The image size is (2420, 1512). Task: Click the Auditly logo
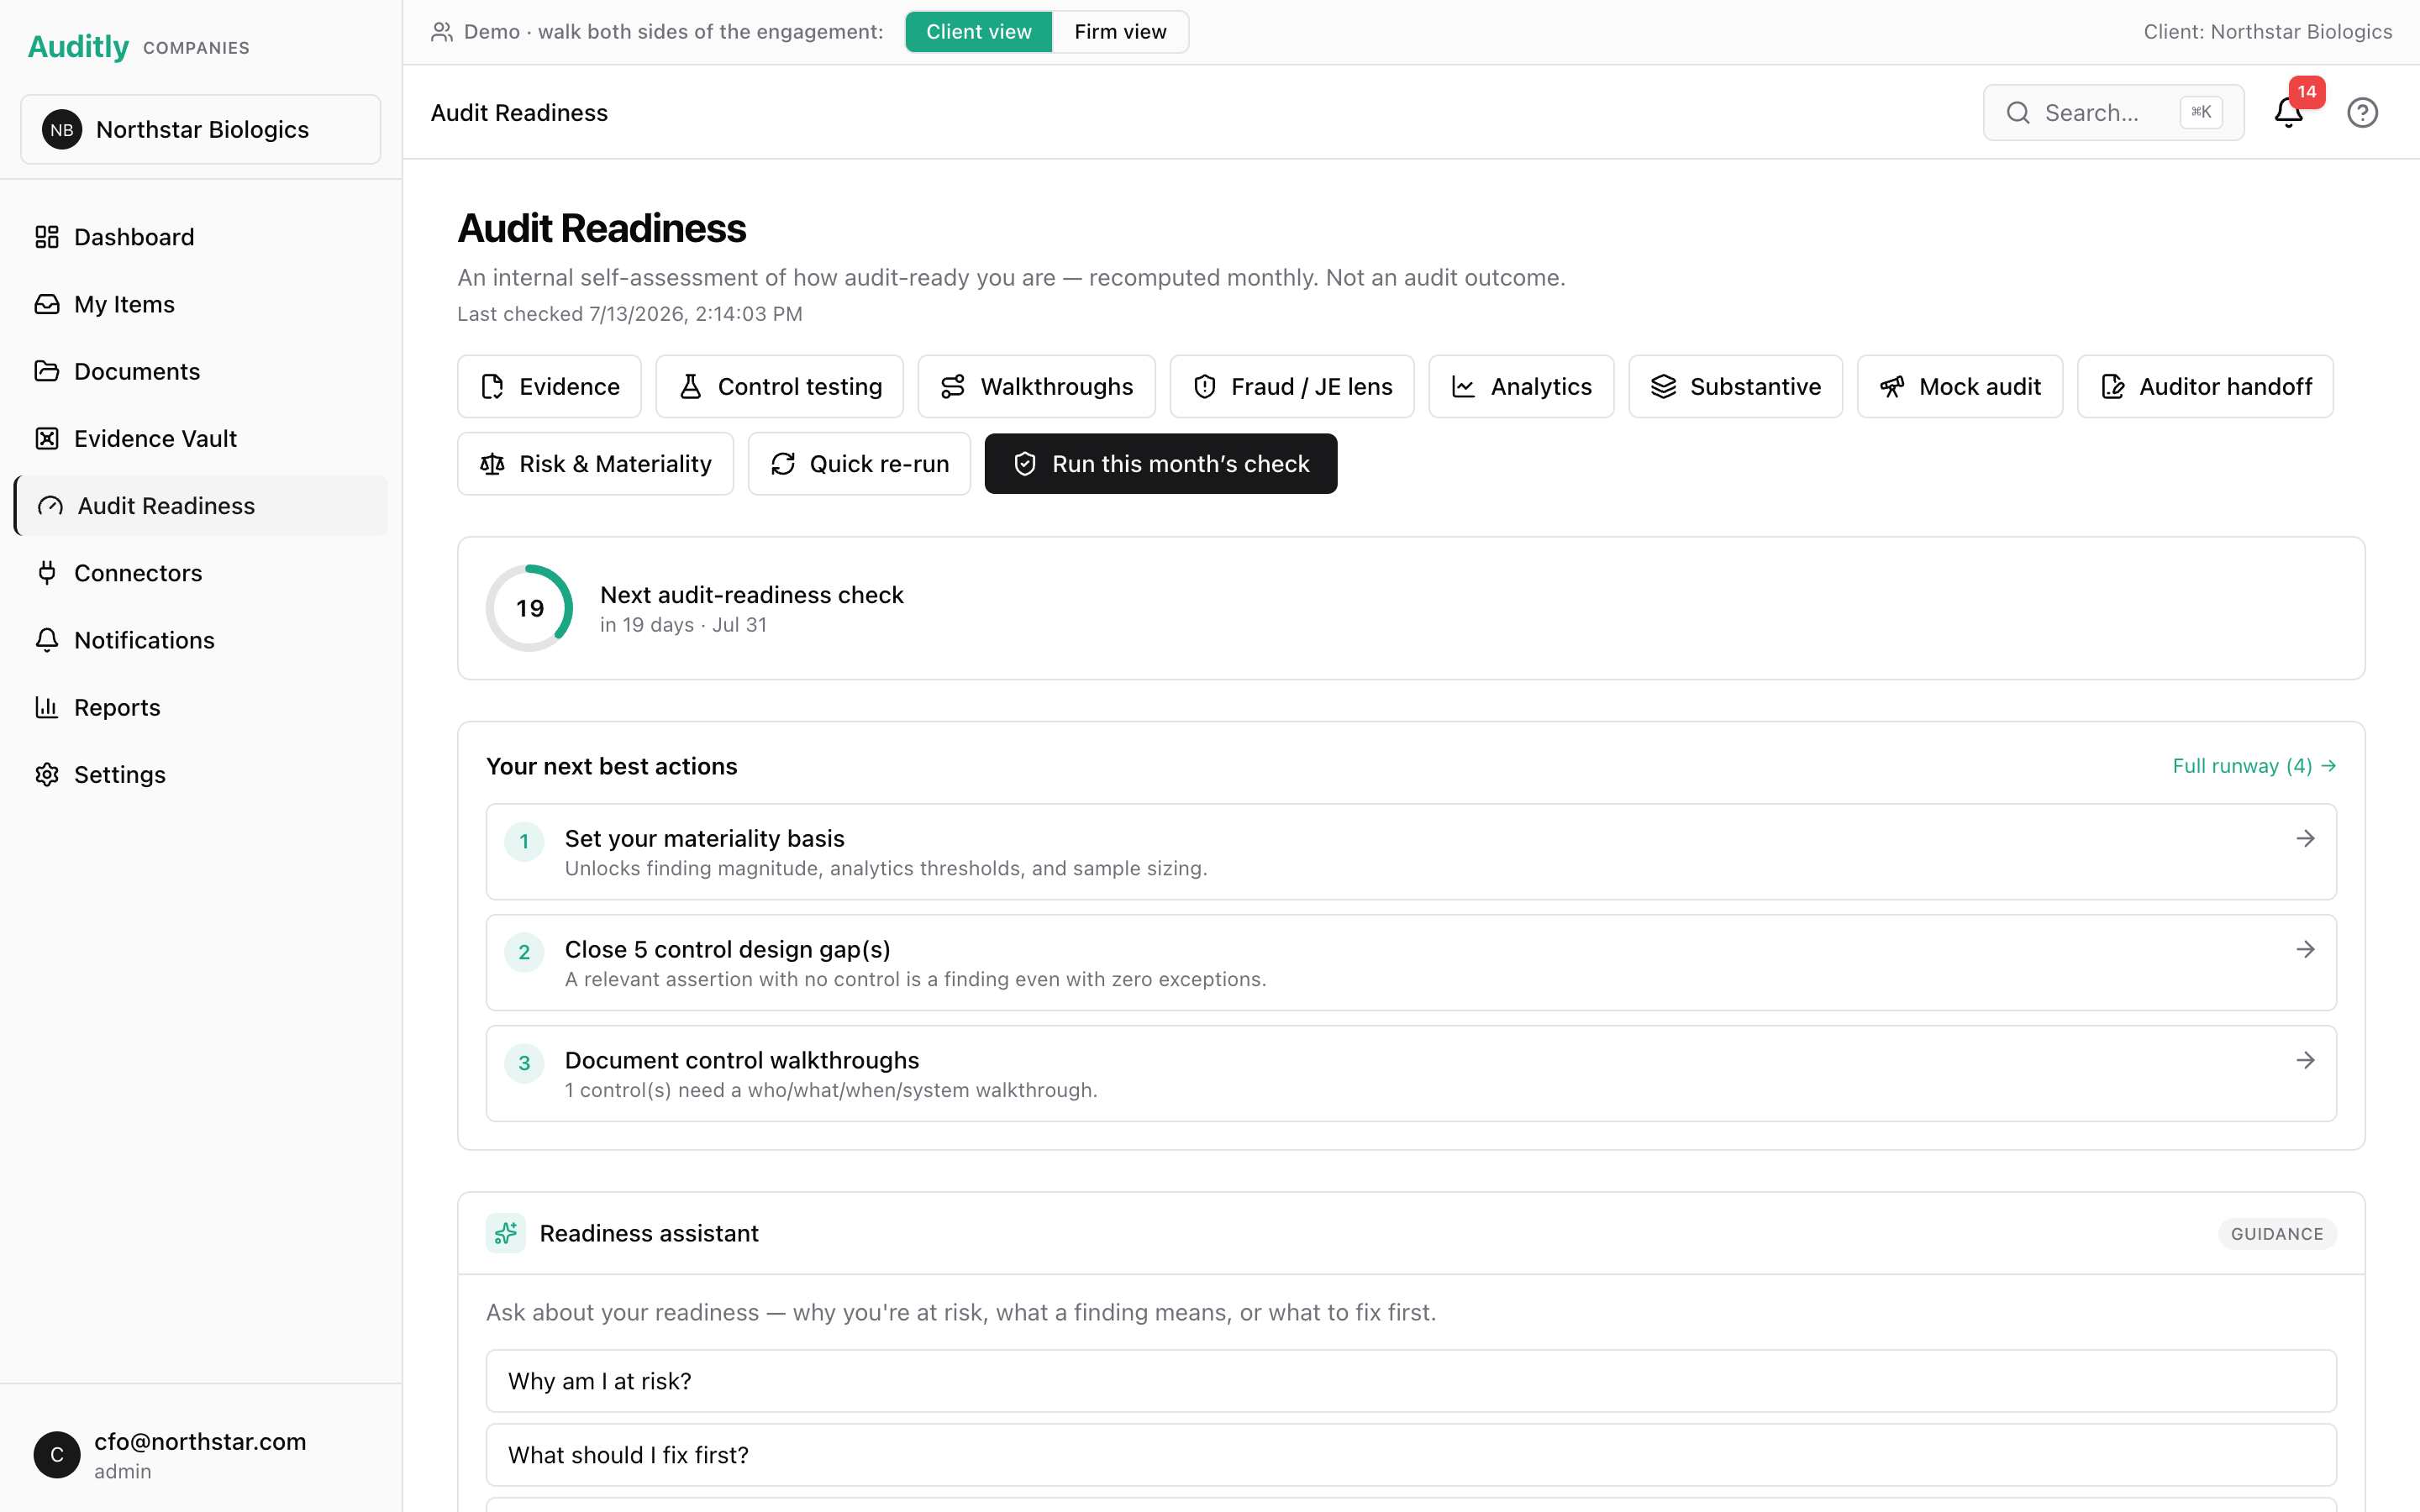pyautogui.click(x=78, y=47)
